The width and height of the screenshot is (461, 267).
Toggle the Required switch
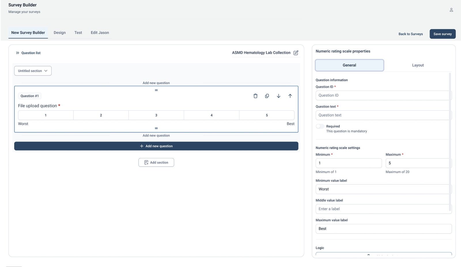pos(320,126)
